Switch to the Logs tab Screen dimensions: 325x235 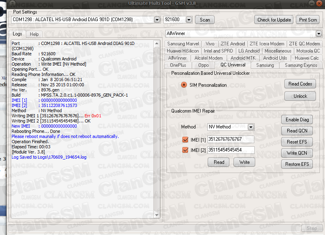point(17,34)
